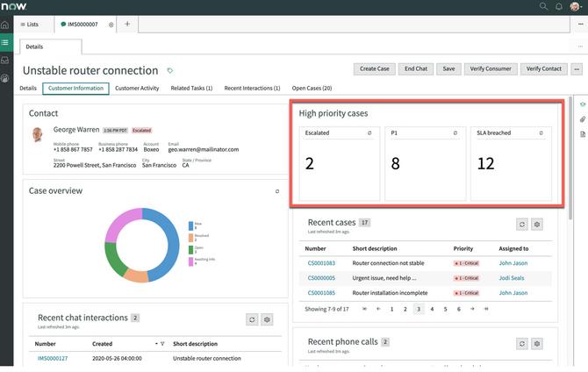
Task: Refresh the P1 card
Action: click(x=455, y=132)
